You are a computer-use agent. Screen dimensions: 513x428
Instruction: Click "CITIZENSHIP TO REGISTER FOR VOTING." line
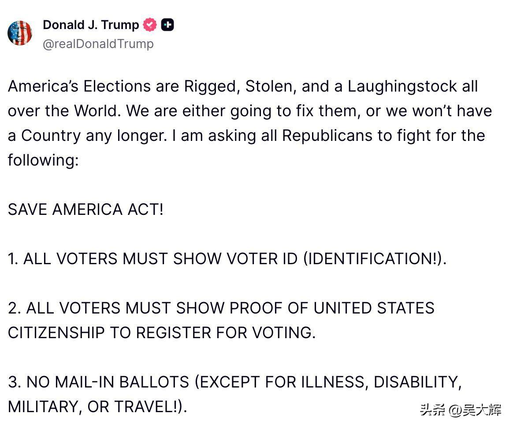(162, 332)
